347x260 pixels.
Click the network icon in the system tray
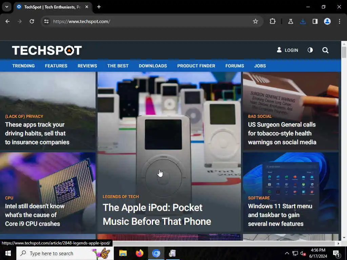coord(295,253)
